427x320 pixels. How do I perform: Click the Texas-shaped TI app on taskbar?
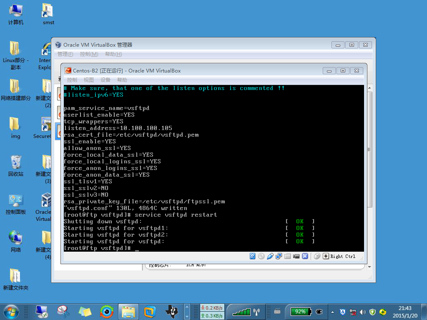tap(171, 312)
